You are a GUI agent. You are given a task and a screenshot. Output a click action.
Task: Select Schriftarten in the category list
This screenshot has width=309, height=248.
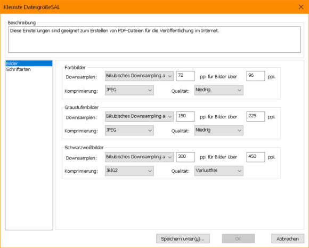pyautogui.click(x=18, y=69)
